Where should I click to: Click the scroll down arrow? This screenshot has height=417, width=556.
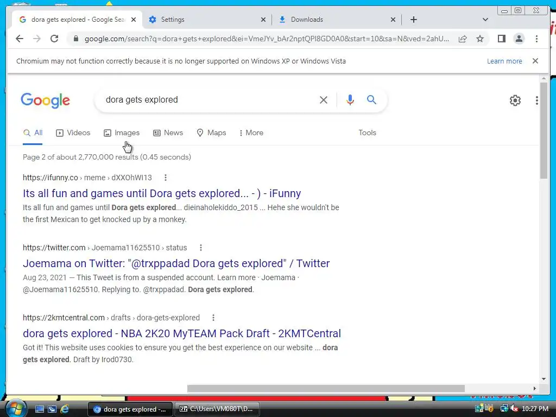pos(544,379)
